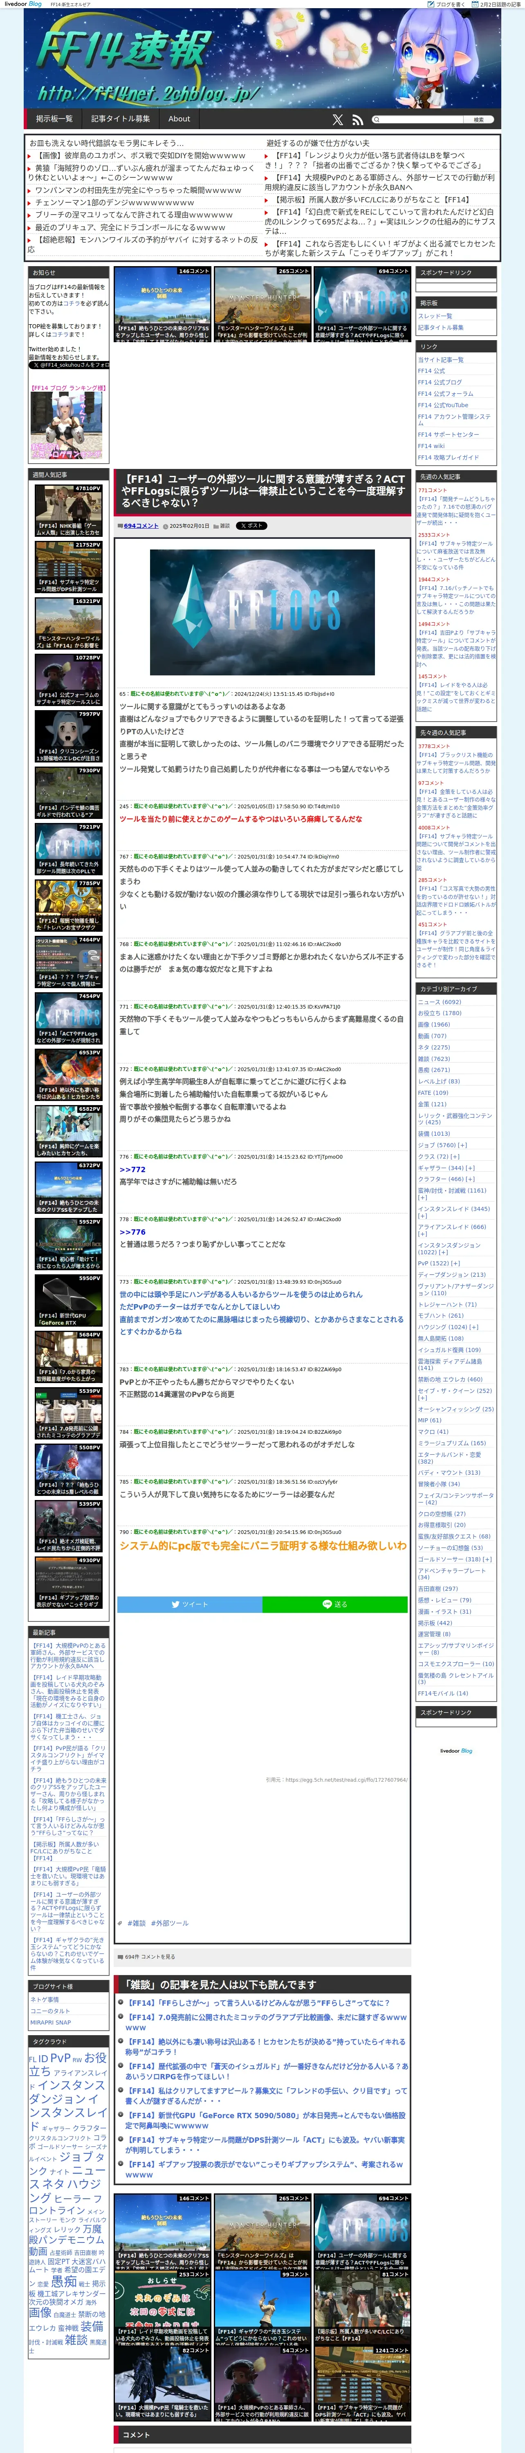Open the About navigation item
The height and width of the screenshot is (2453, 525).
179,119
